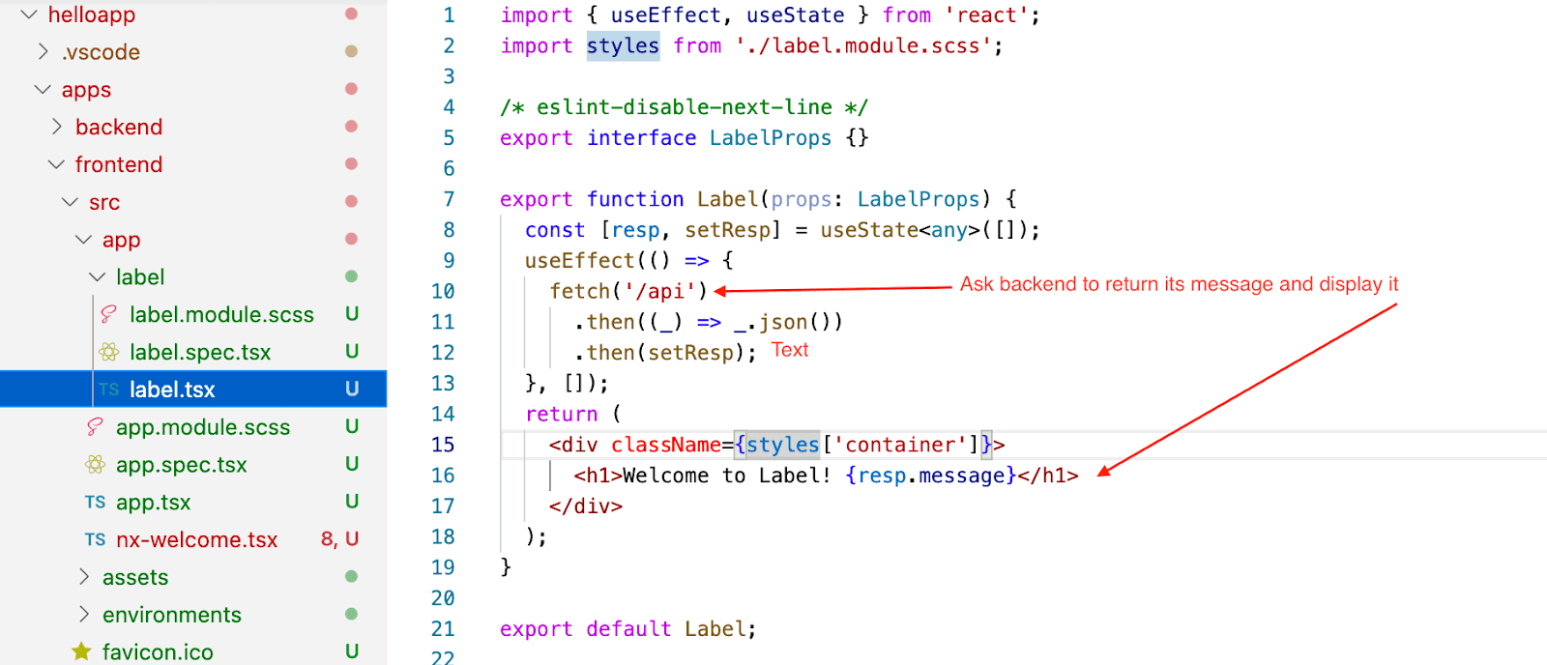1547x665 pixels.
Task: Collapse the helloapp root folder
Action: click(29, 14)
